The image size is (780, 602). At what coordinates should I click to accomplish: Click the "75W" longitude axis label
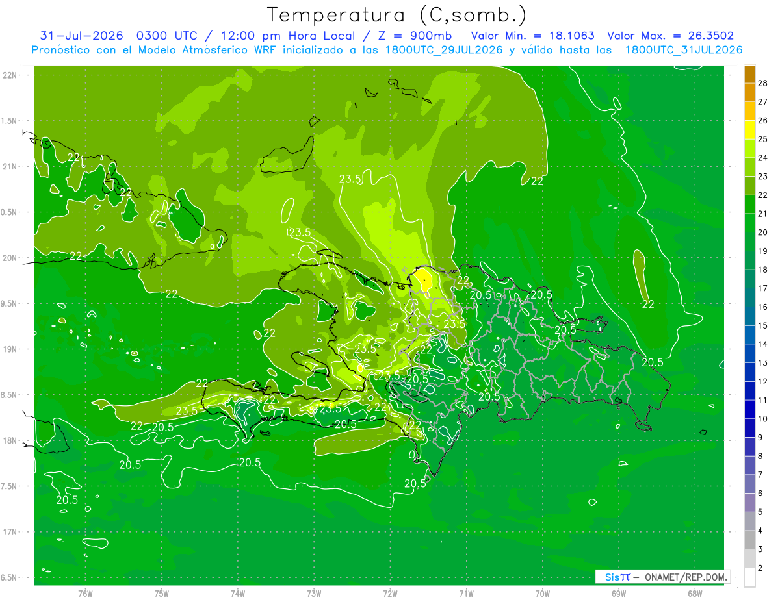(x=161, y=593)
